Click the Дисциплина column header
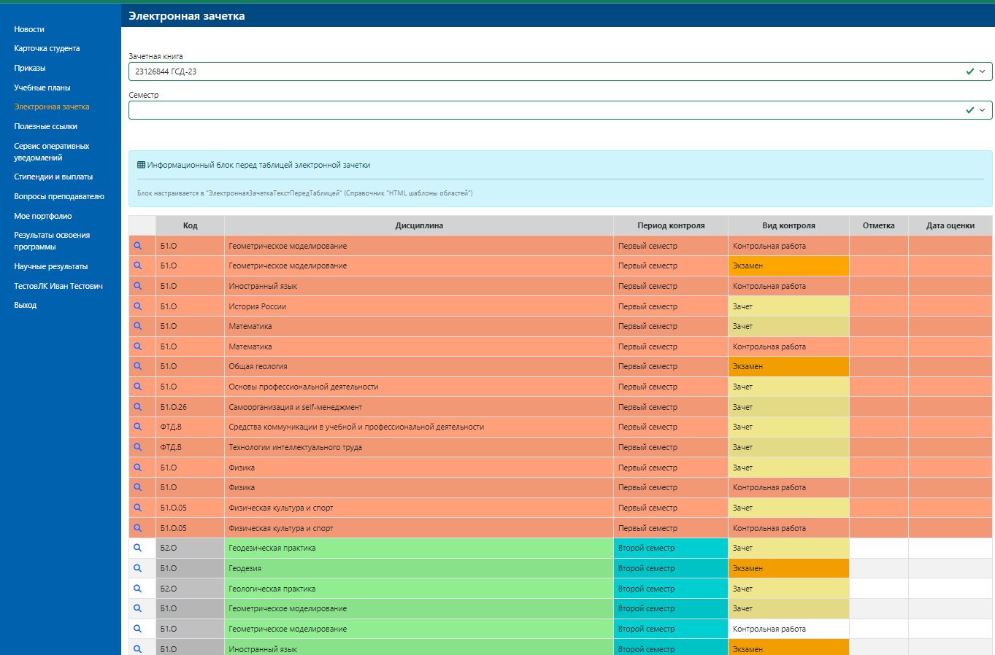995x655 pixels. pos(419,225)
